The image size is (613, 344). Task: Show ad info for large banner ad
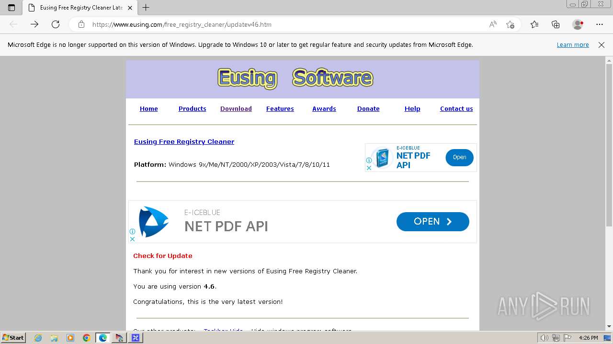tap(133, 232)
